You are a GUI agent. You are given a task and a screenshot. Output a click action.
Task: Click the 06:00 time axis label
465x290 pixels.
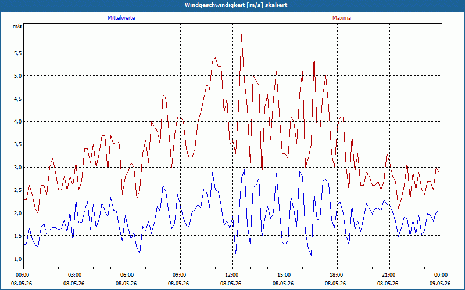128,275
